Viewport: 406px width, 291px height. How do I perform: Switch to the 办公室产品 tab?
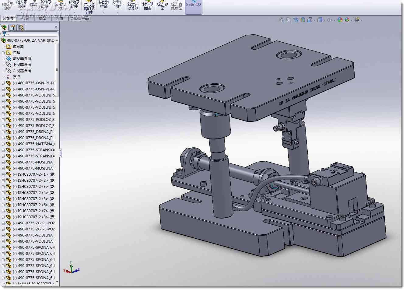(x=79, y=18)
